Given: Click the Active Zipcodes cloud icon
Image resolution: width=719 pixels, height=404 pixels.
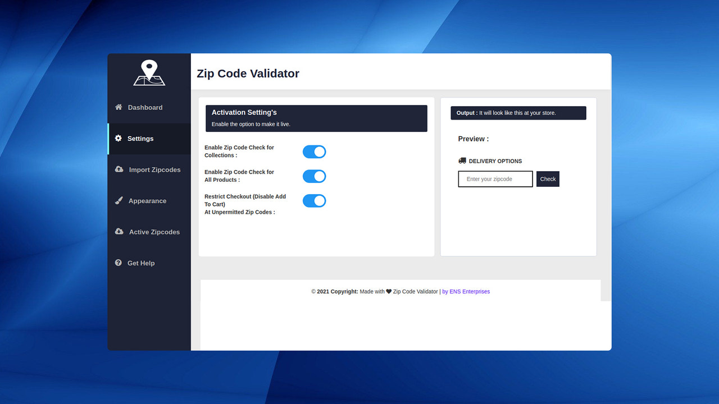Looking at the screenshot, I should click(118, 231).
